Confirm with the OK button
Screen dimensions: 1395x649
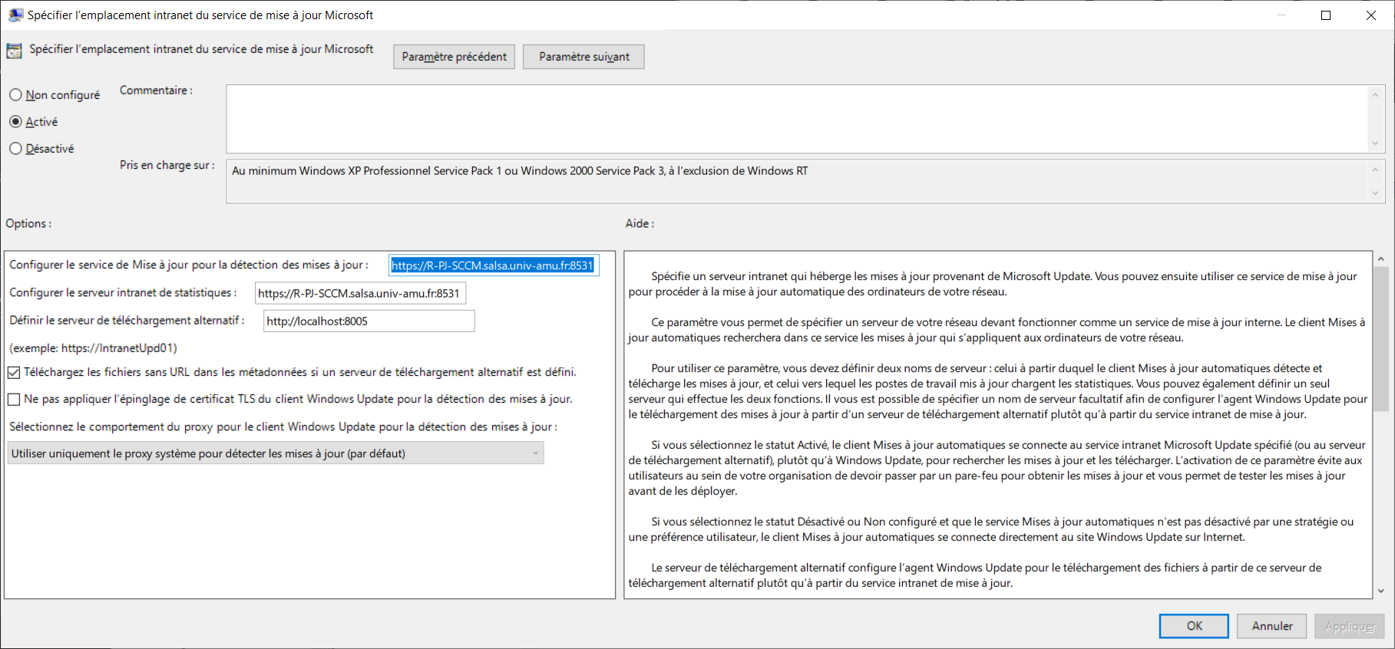[1194, 626]
